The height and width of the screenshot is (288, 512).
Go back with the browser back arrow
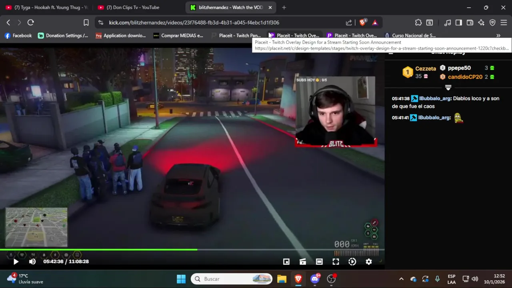pos(8,22)
